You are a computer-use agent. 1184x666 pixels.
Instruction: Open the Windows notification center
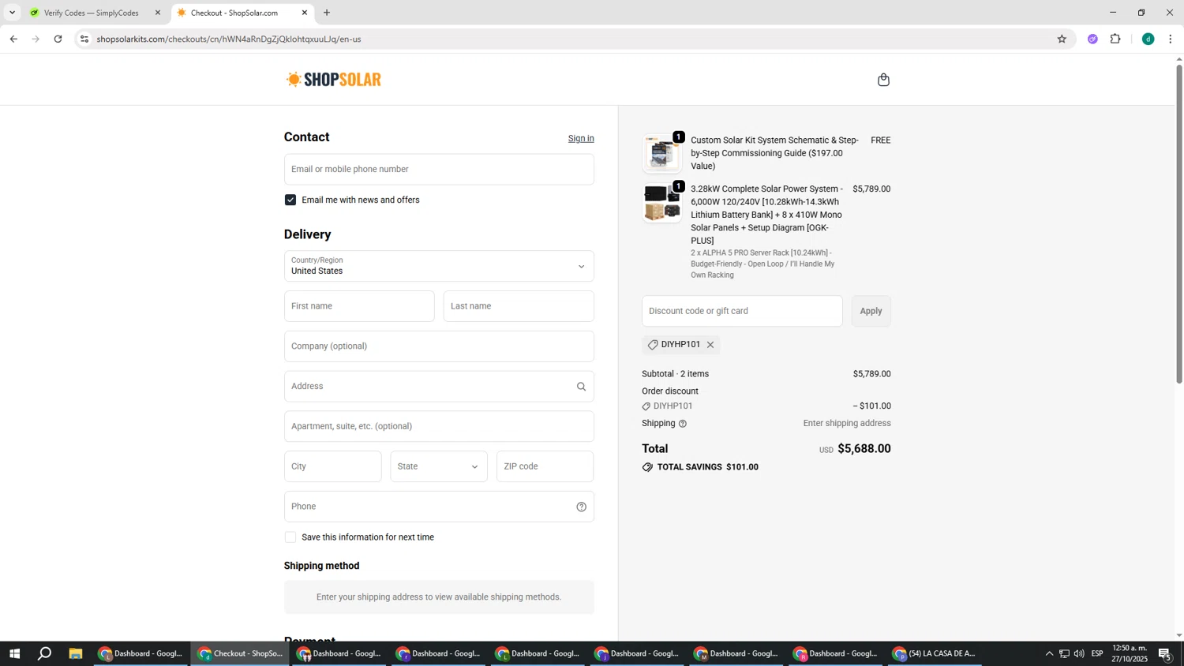click(x=1164, y=653)
